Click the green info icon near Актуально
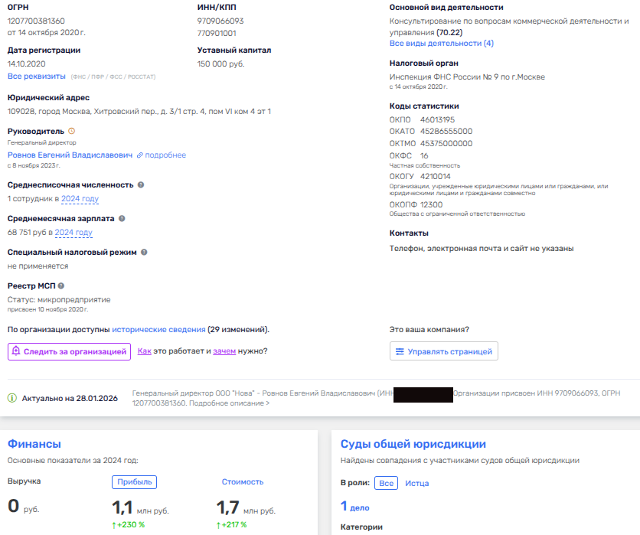The height and width of the screenshot is (535, 640). coord(12,398)
